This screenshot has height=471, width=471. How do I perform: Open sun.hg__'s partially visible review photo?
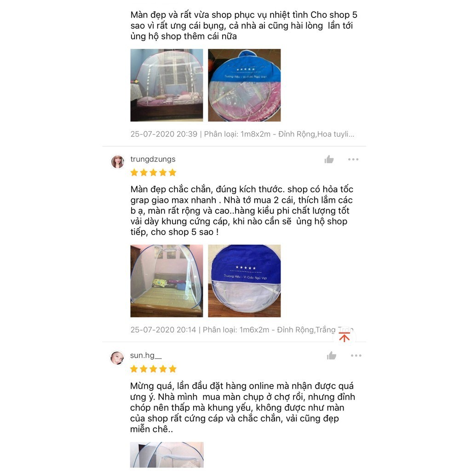pyautogui.click(x=167, y=455)
